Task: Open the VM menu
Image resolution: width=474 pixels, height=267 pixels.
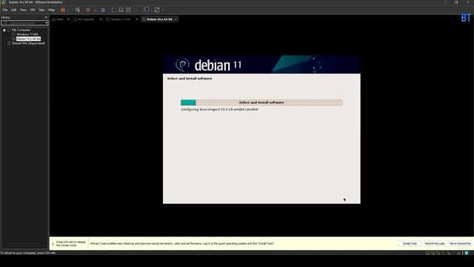Action: 33,10
